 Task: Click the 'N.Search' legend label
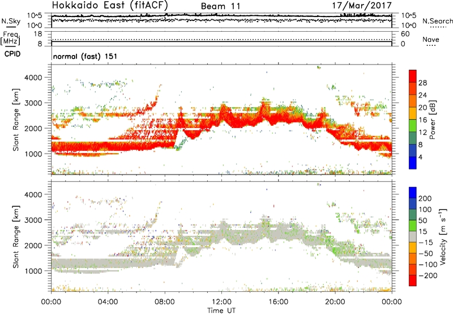[x=437, y=21]
